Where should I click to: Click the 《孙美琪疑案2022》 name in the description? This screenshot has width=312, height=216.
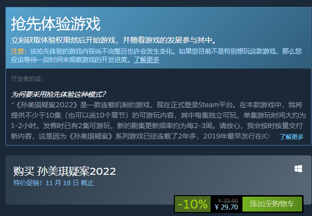tap(46, 105)
